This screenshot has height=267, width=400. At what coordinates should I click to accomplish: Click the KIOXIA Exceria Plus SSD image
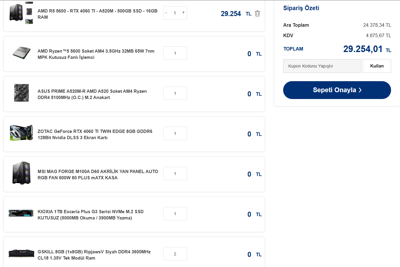(21, 213)
